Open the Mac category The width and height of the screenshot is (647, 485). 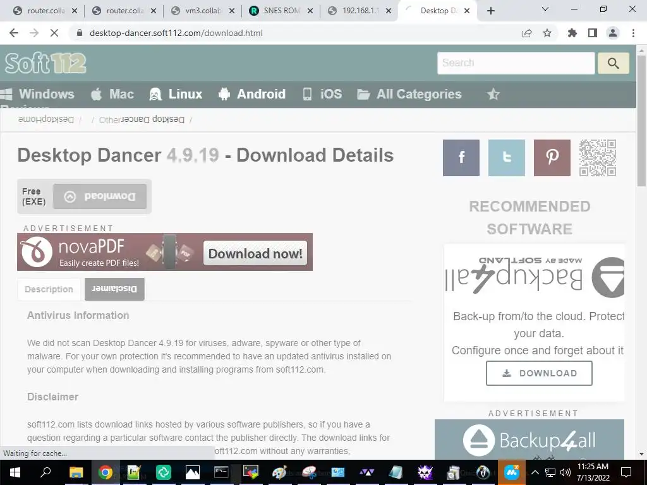pos(112,94)
